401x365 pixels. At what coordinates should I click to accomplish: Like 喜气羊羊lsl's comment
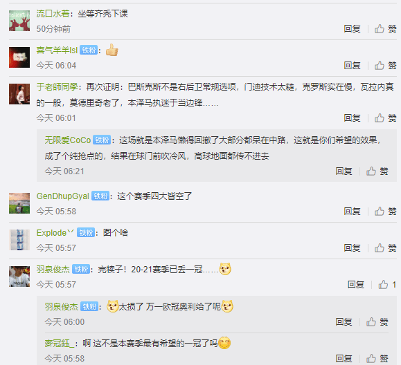tap(385, 66)
